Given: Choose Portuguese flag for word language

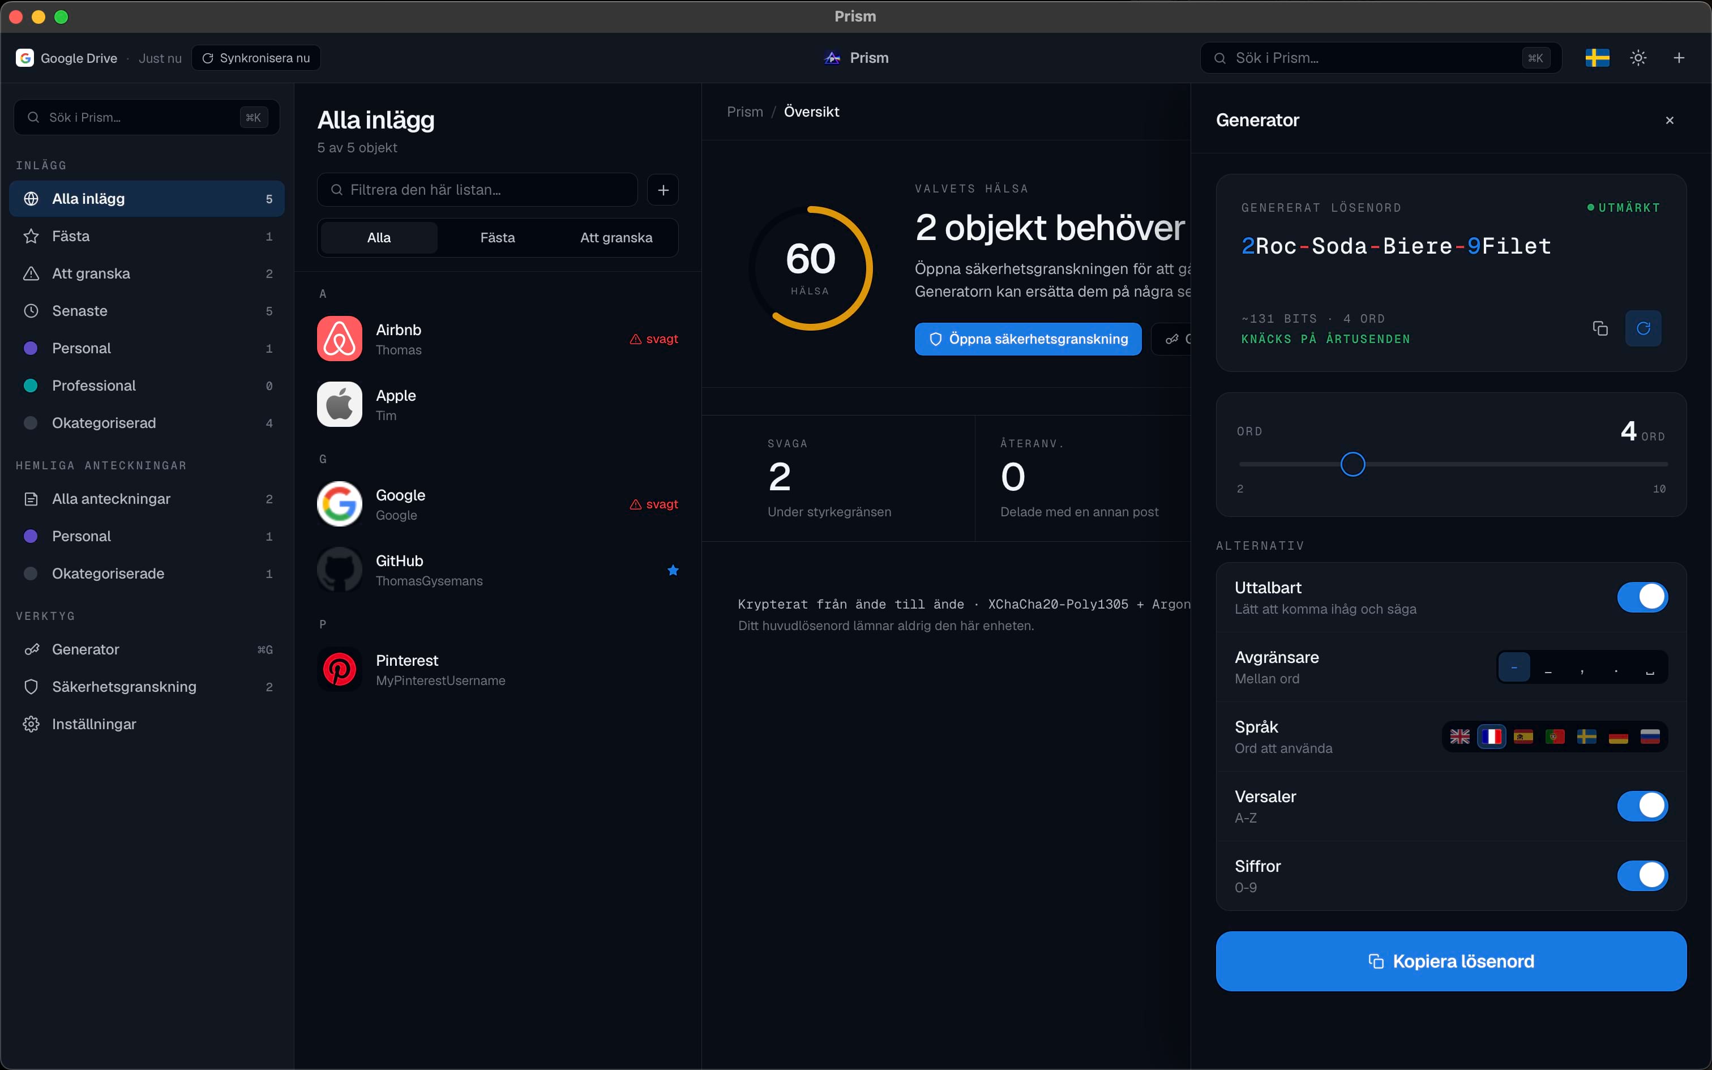Looking at the screenshot, I should [1555, 737].
